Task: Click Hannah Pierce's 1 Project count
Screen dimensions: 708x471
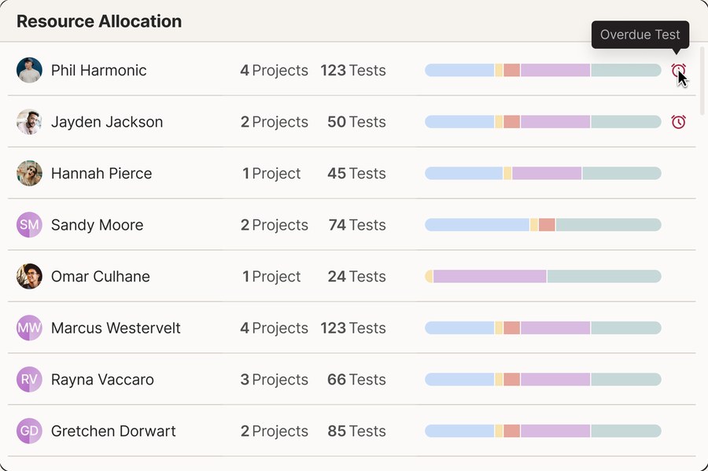Action: [271, 173]
